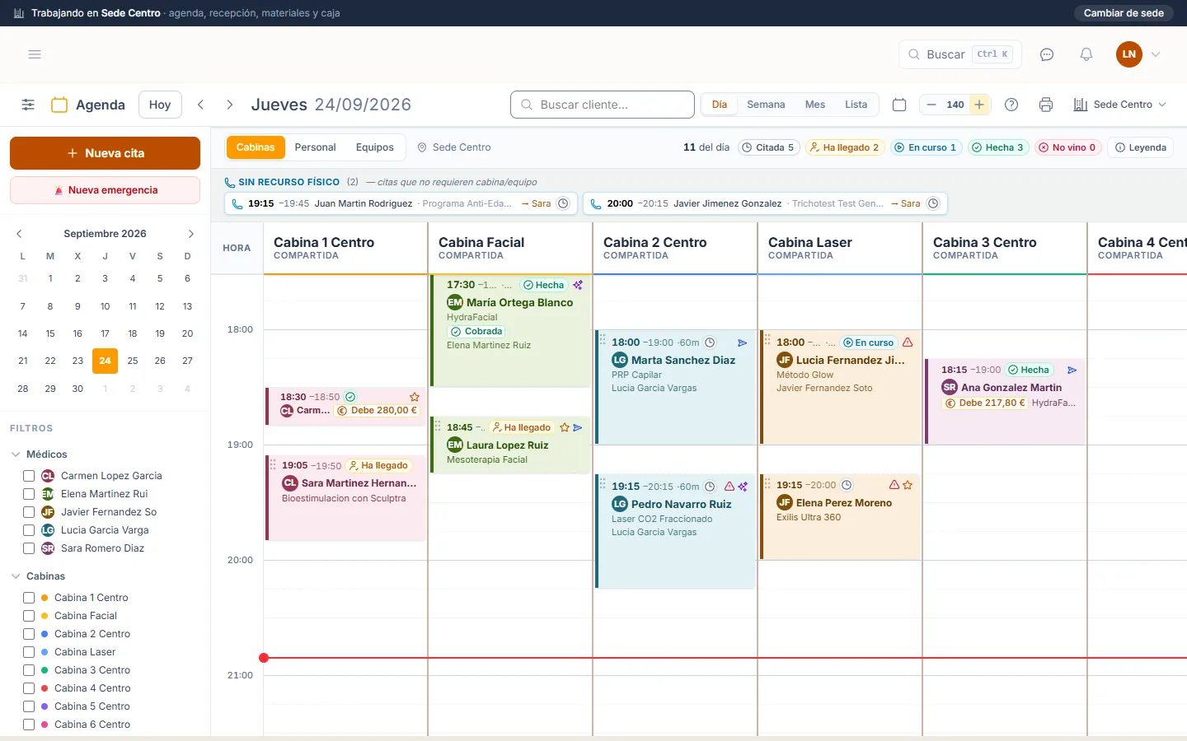Print the agenda with printer icon

pyautogui.click(x=1046, y=105)
